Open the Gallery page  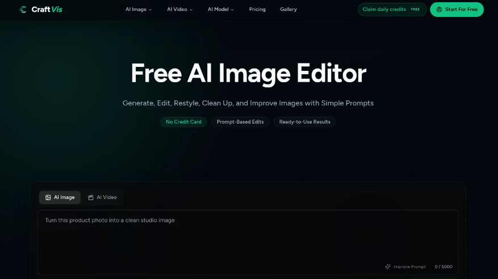[288, 10]
